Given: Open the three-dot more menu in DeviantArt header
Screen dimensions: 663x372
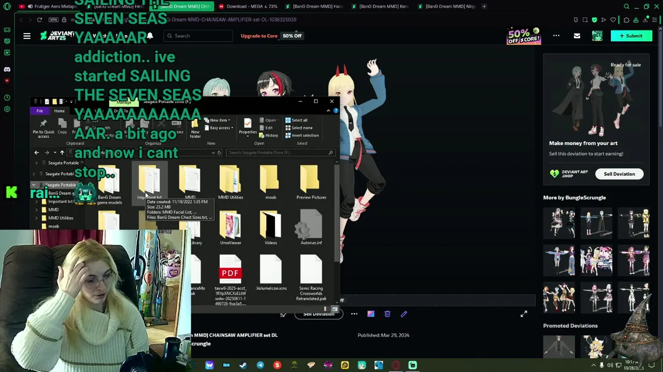Looking at the screenshot, I should click(556, 36).
